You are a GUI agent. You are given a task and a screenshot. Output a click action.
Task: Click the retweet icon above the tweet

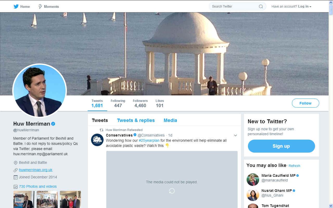click(102, 130)
